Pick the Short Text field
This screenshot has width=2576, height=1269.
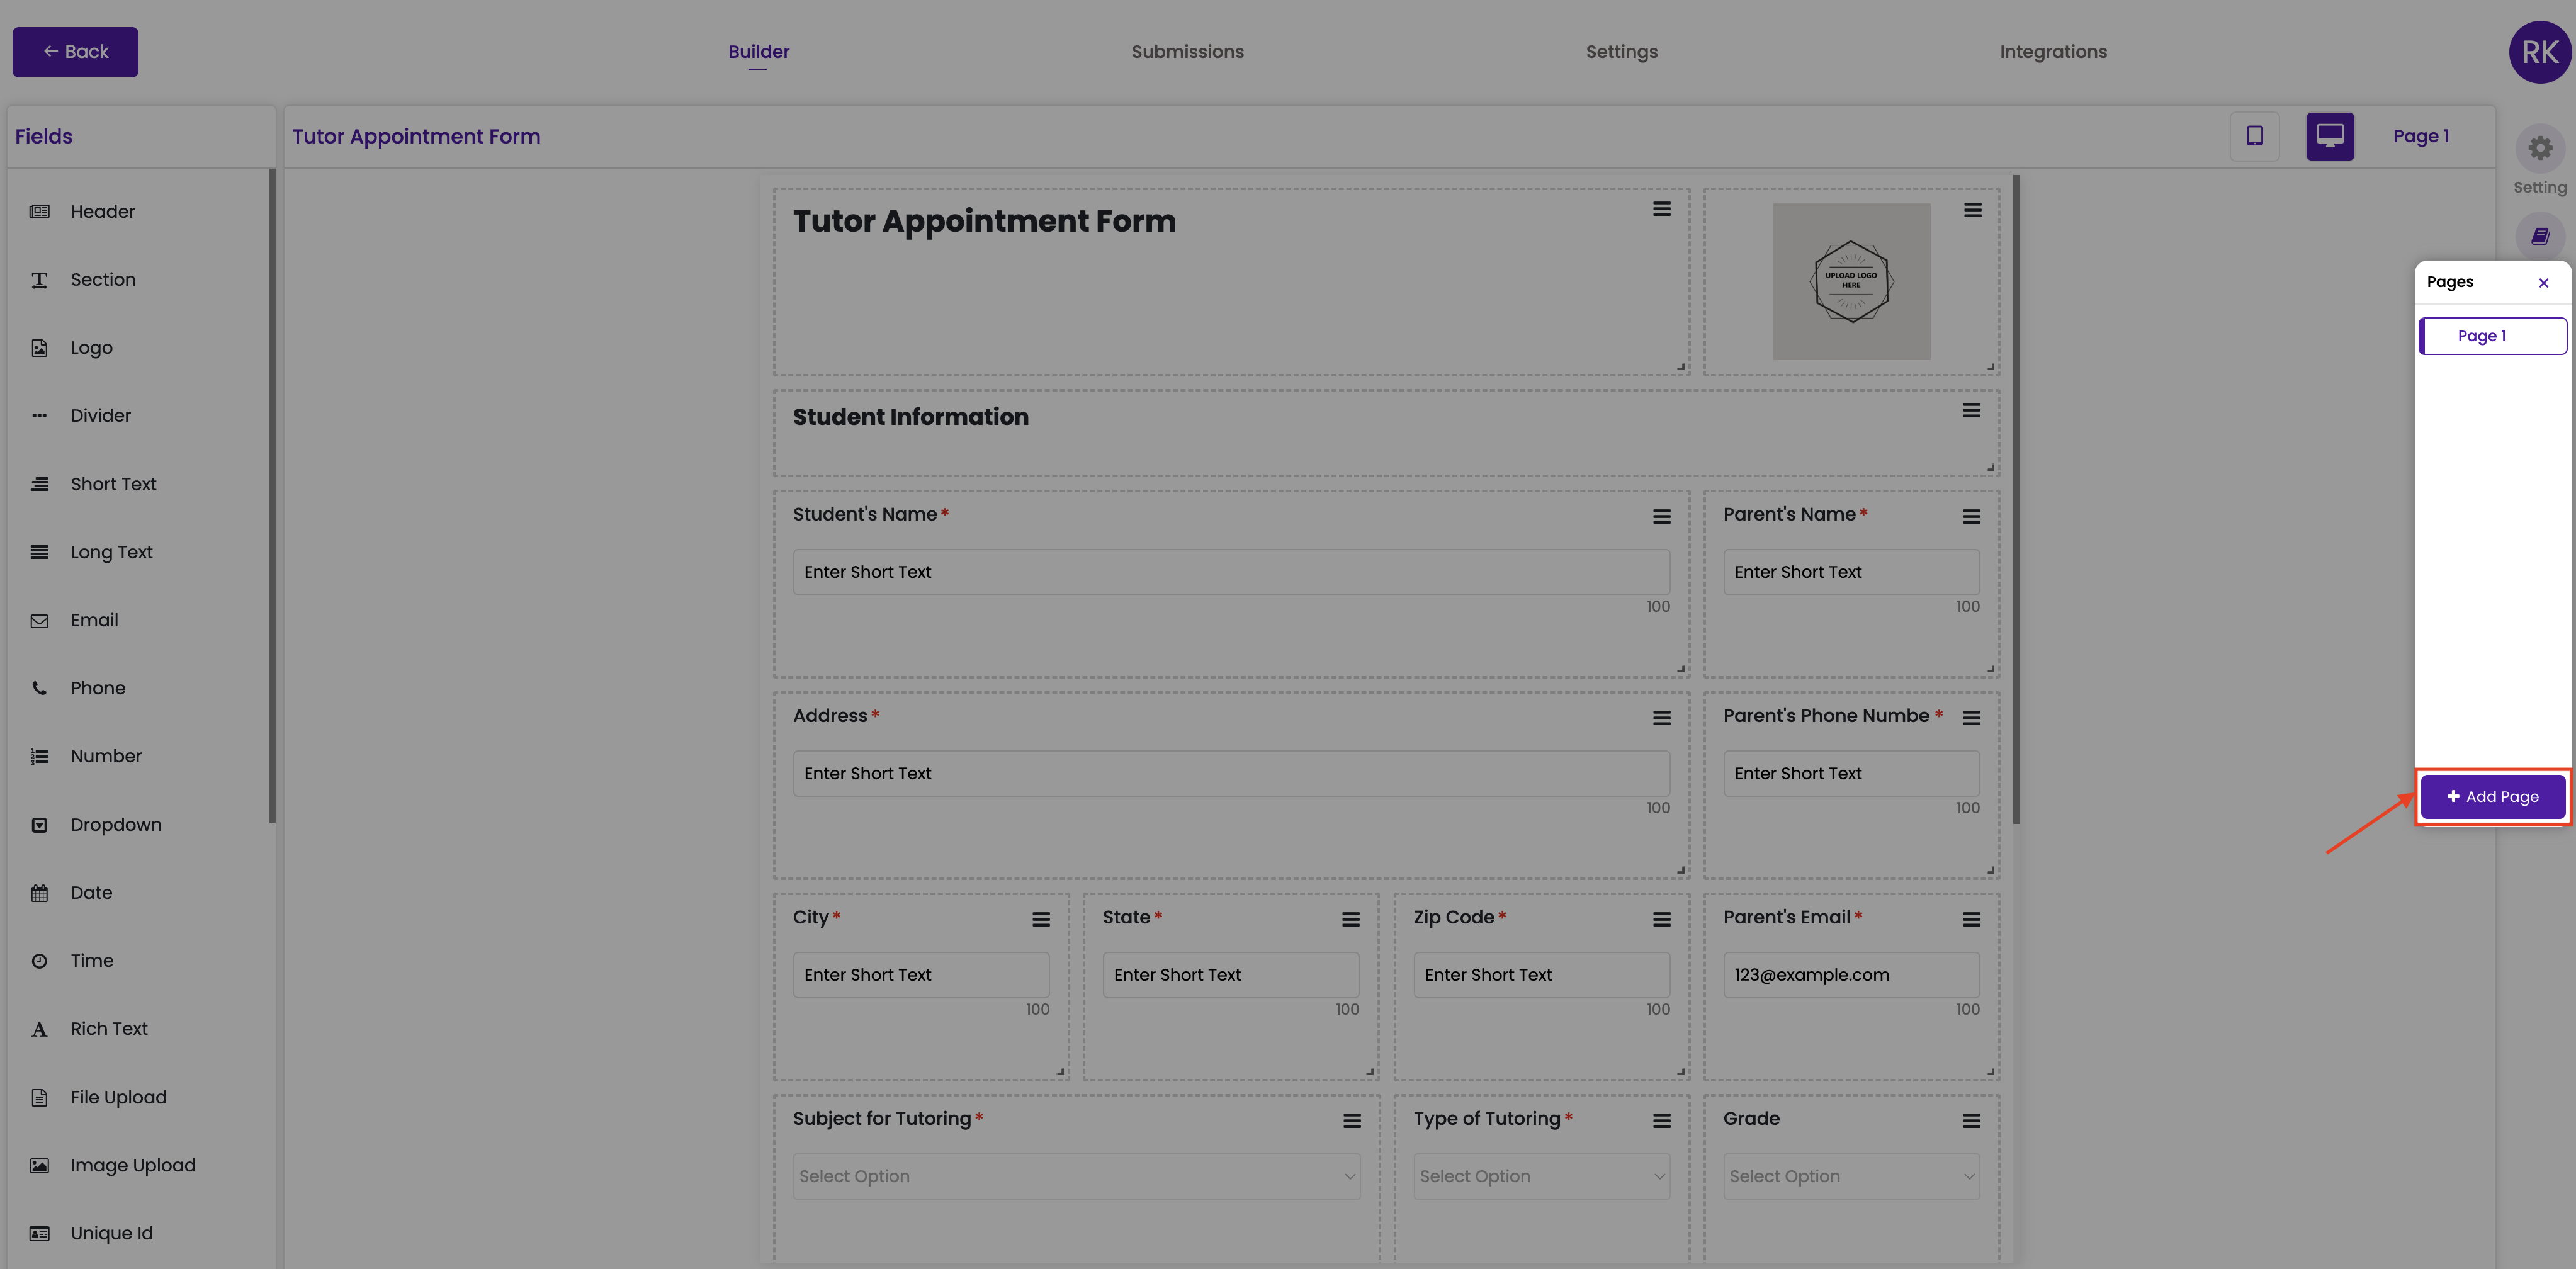click(113, 484)
